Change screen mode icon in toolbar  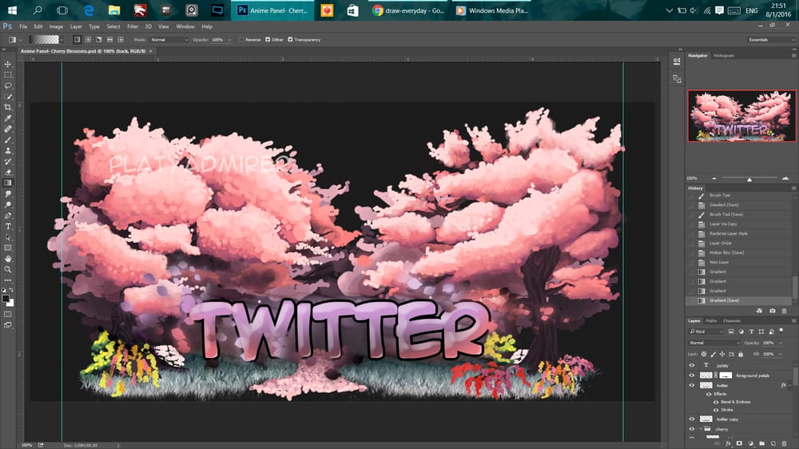tap(8, 325)
